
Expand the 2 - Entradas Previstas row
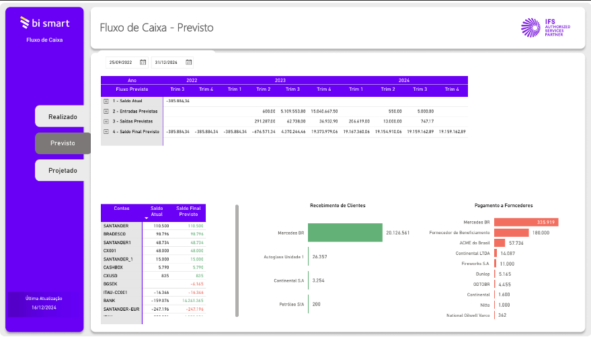[x=106, y=111]
